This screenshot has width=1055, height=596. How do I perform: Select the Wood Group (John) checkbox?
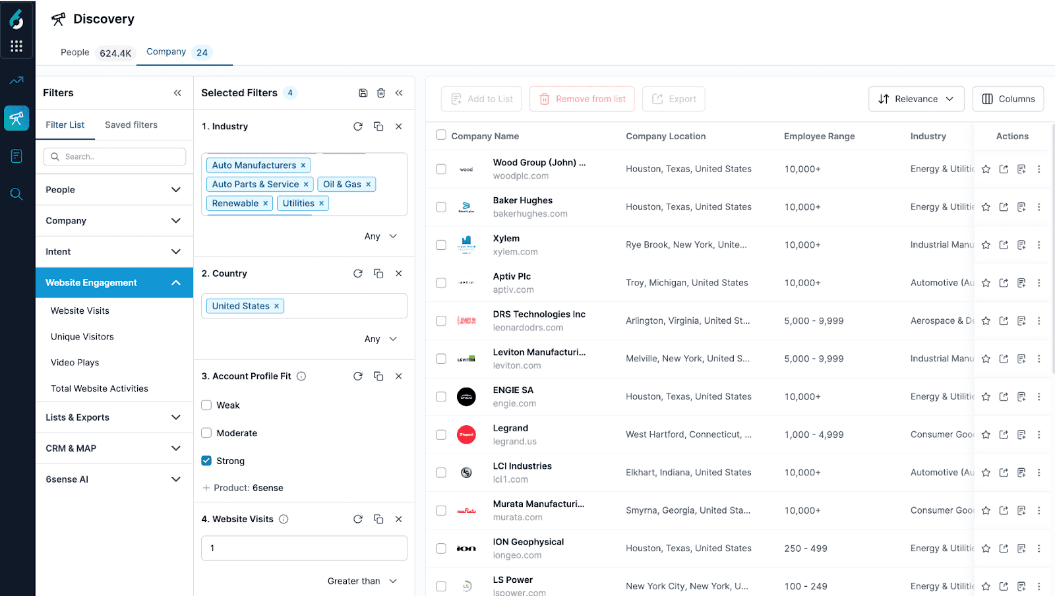(441, 169)
